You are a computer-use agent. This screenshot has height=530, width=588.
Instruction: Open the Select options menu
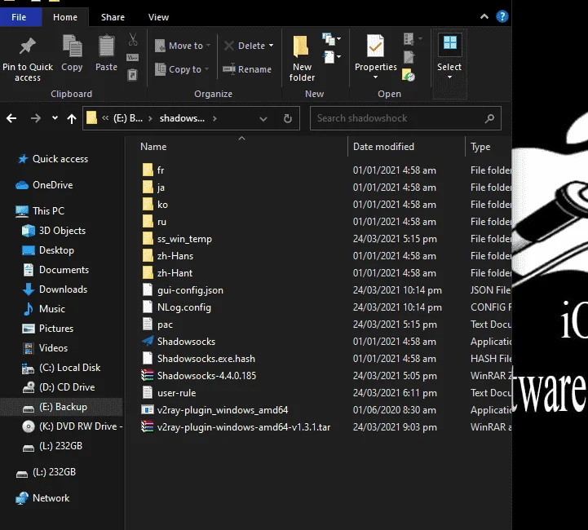coord(449,57)
